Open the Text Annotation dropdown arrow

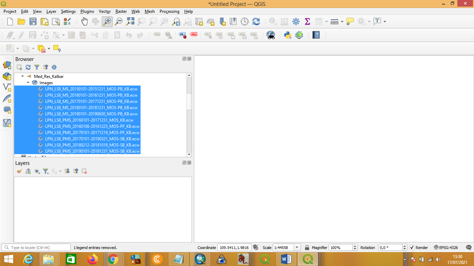385,21
